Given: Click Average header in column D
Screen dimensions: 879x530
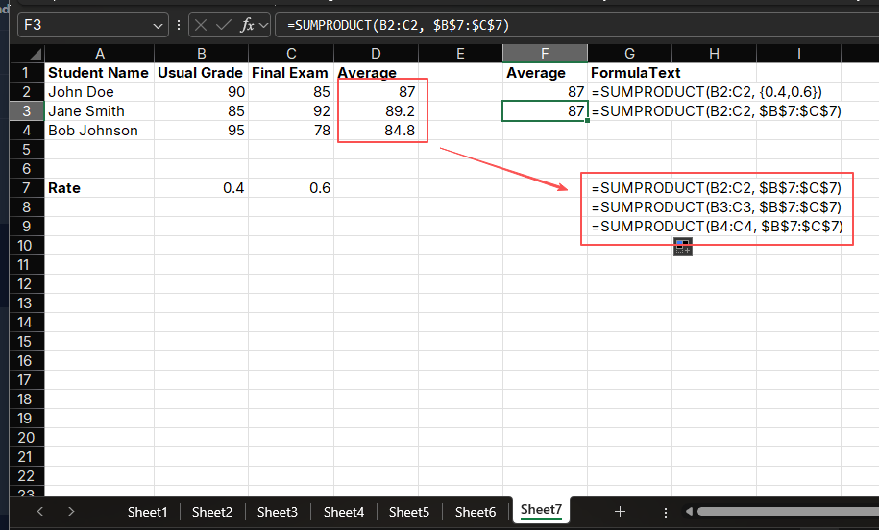Looking at the screenshot, I should point(376,73).
